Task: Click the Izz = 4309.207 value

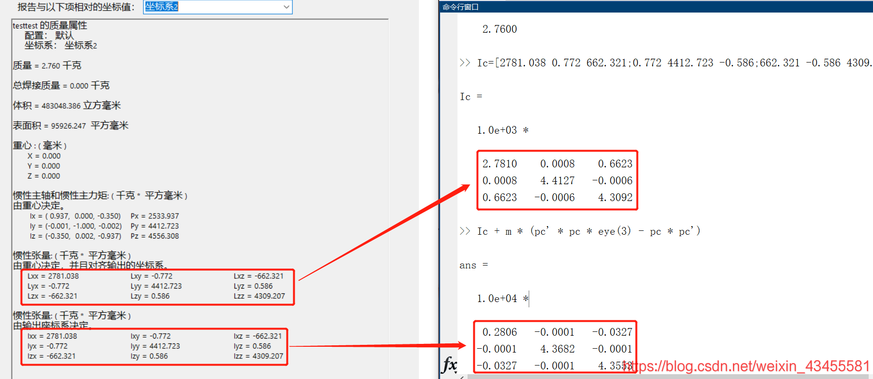Action: pos(259,356)
